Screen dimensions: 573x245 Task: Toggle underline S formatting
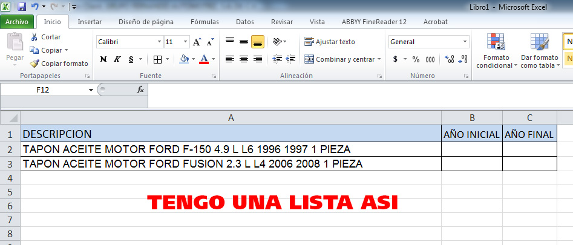tap(131, 59)
